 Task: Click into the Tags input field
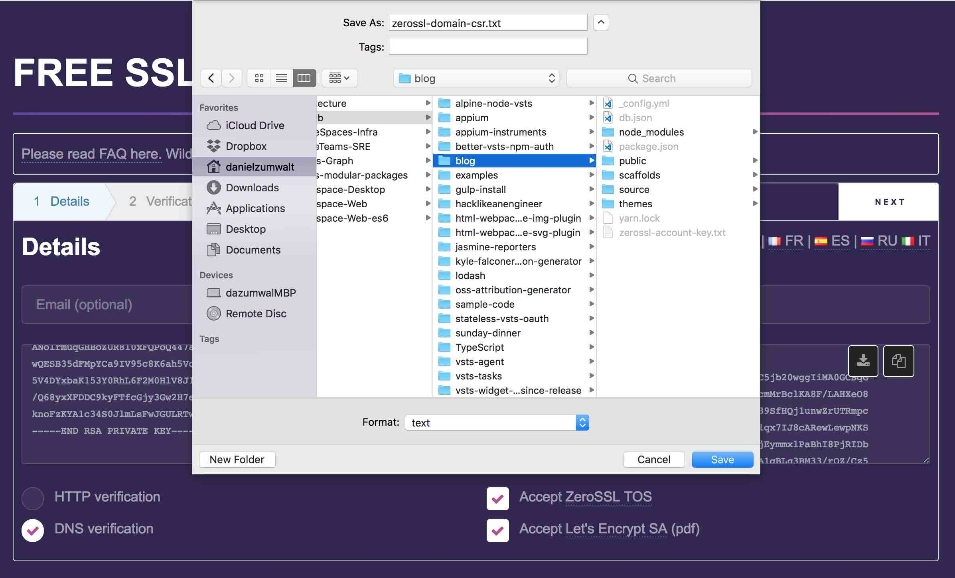pyautogui.click(x=488, y=47)
